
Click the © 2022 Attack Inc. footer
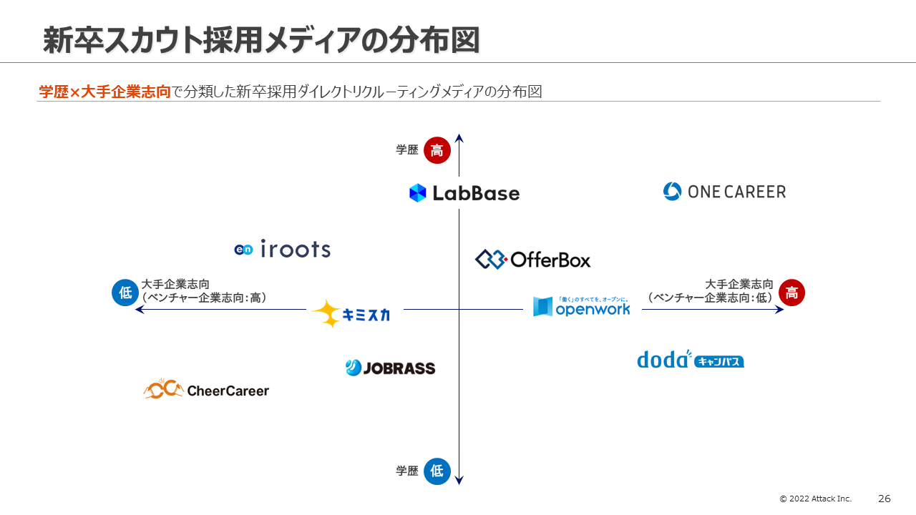pyautogui.click(x=815, y=499)
